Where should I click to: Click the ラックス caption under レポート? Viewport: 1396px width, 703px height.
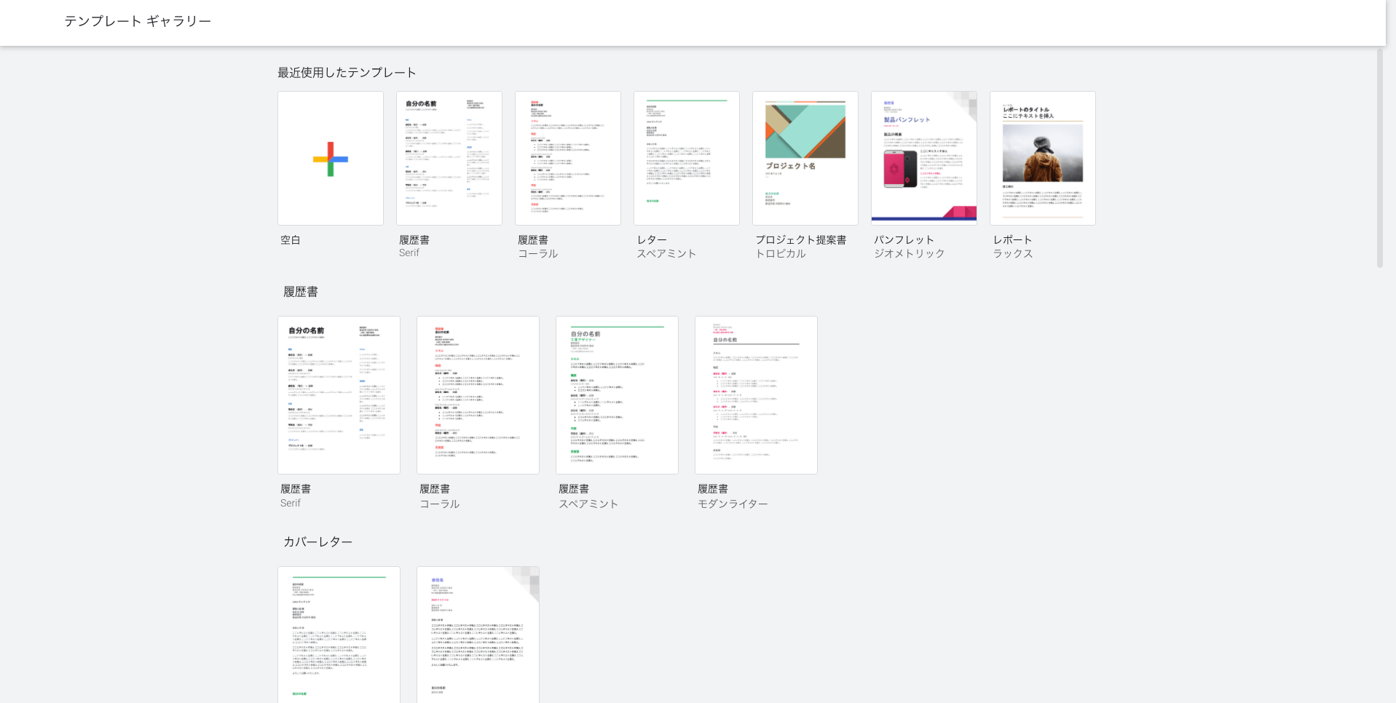pyautogui.click(x=1013, y=253)
